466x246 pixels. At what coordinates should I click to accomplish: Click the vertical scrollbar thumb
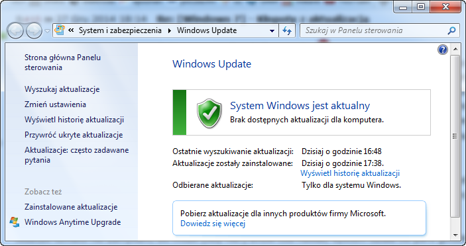(x=455, y=136)
